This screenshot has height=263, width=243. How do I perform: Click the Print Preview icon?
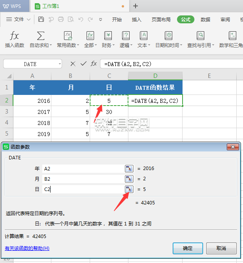71,19
